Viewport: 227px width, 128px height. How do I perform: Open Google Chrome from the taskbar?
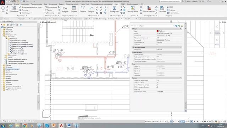25,126
